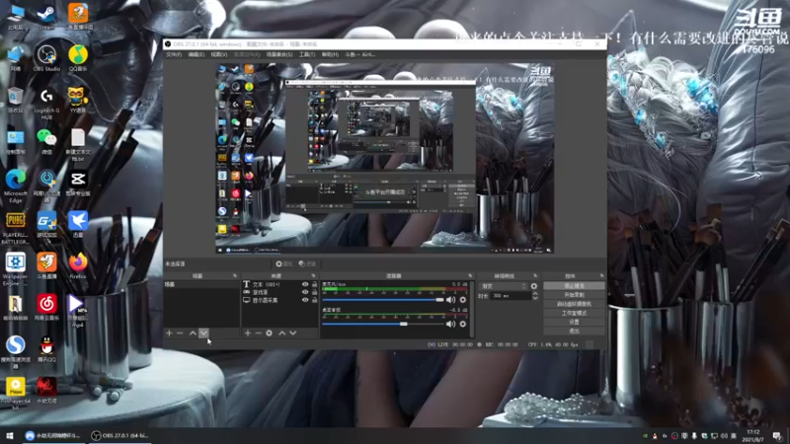Click the Start Virtual Camera button

tap(575, 304)
